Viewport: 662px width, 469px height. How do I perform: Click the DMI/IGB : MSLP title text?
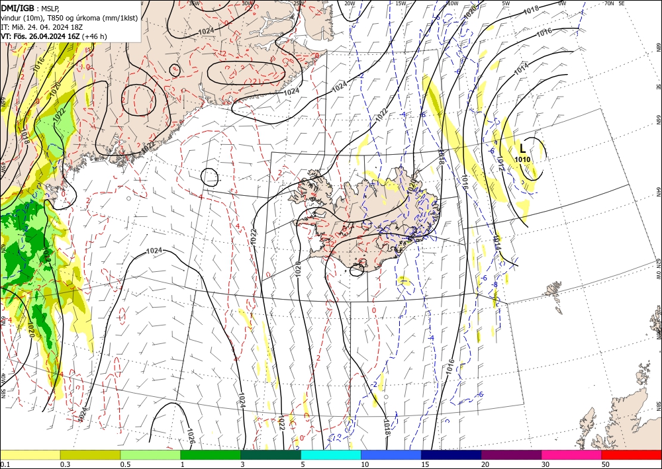(x=30, y=9)
